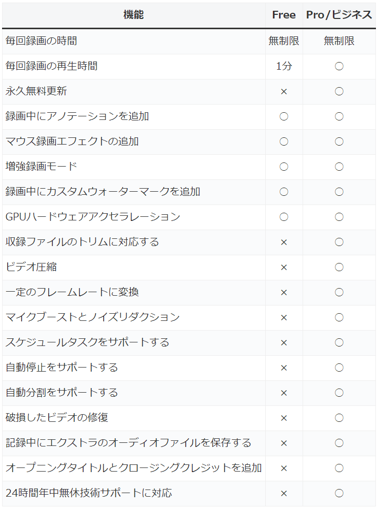
Task: Click the 無制限 cell under Free
Action: [x=284, y=41]
